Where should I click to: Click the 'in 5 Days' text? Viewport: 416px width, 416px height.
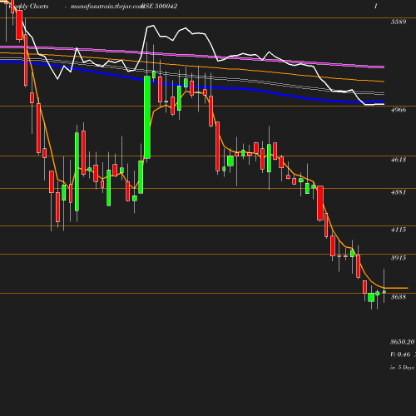(x=402, y=368)
